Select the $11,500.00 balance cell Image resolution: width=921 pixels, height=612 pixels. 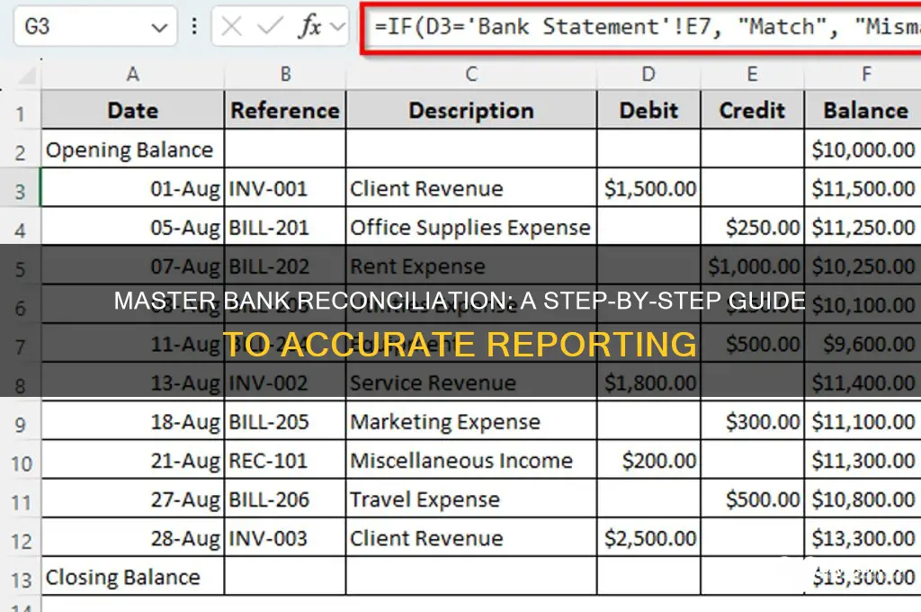(x=863, y=188)
